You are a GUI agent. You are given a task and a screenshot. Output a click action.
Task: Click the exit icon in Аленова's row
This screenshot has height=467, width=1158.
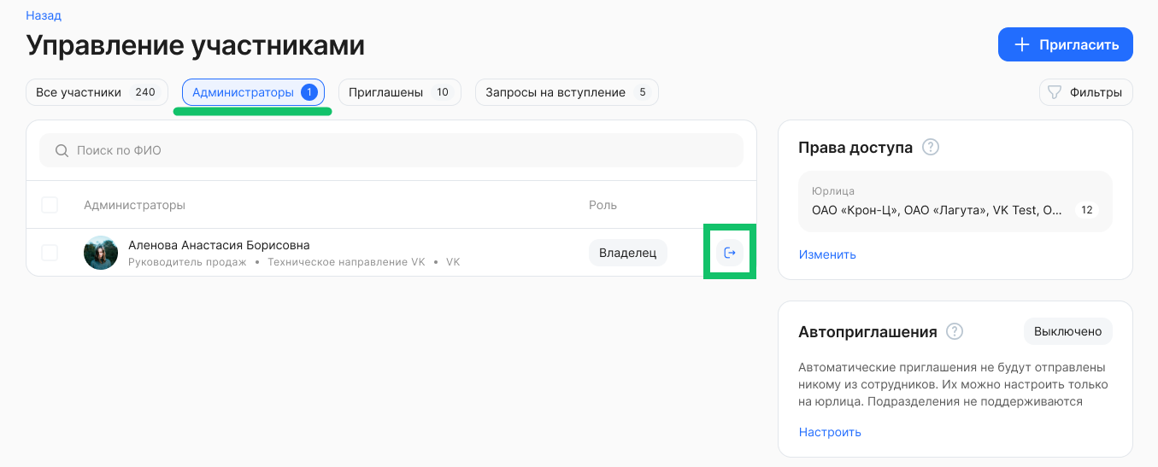pyautogui.click(x=729, y=253)
